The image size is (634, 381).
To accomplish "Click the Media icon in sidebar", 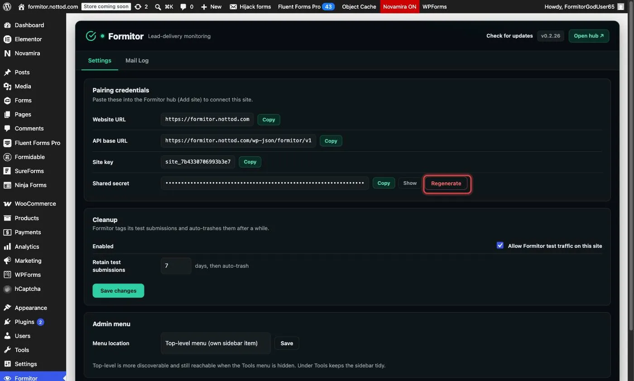I will click(x=7, y=86).
